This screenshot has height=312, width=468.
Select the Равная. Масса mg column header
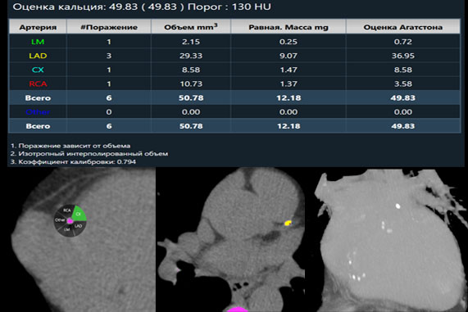tap(289, 27)
